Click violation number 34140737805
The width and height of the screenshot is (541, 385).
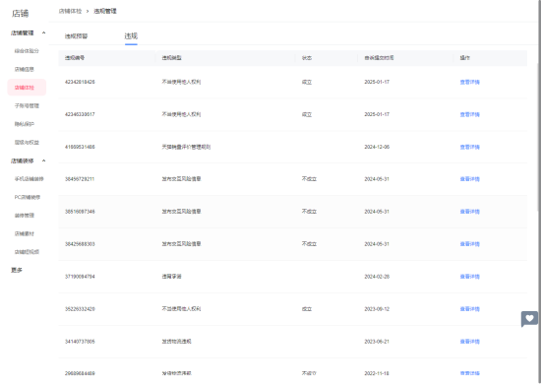point(80,342)
